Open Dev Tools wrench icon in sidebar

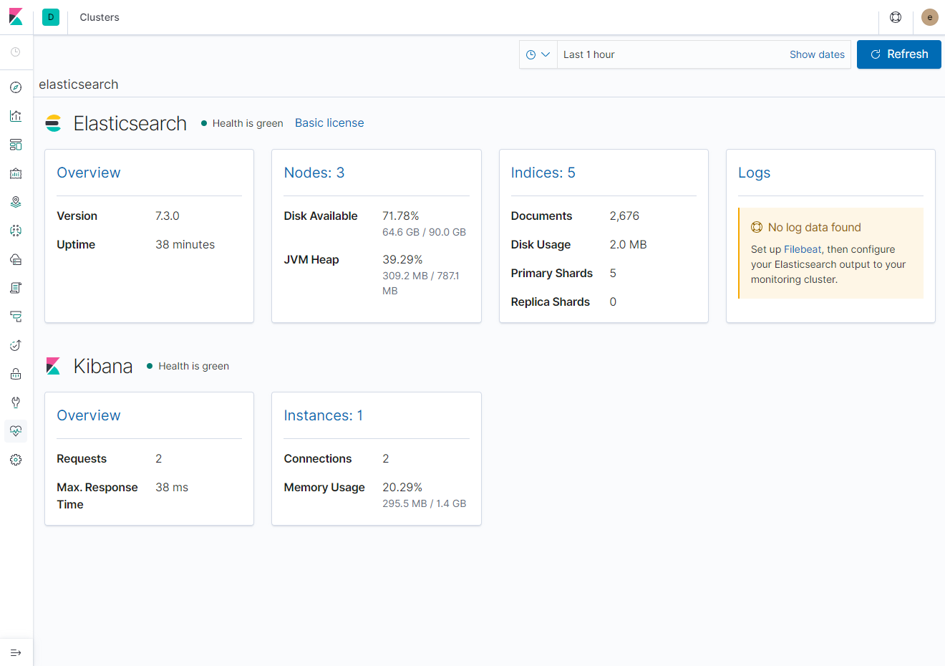click(16, 402)
